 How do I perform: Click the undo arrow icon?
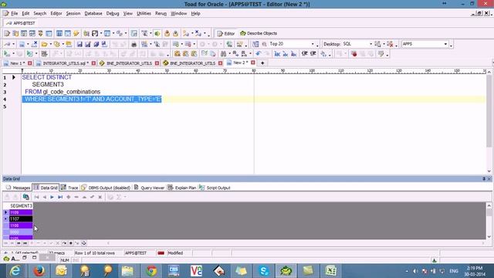[259, 54]
